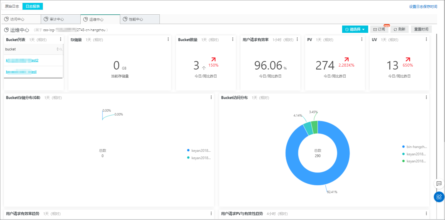Click the bucket column header cell
Image resolution: width=445 pixels, height=220 pixels.
[33, 50]
